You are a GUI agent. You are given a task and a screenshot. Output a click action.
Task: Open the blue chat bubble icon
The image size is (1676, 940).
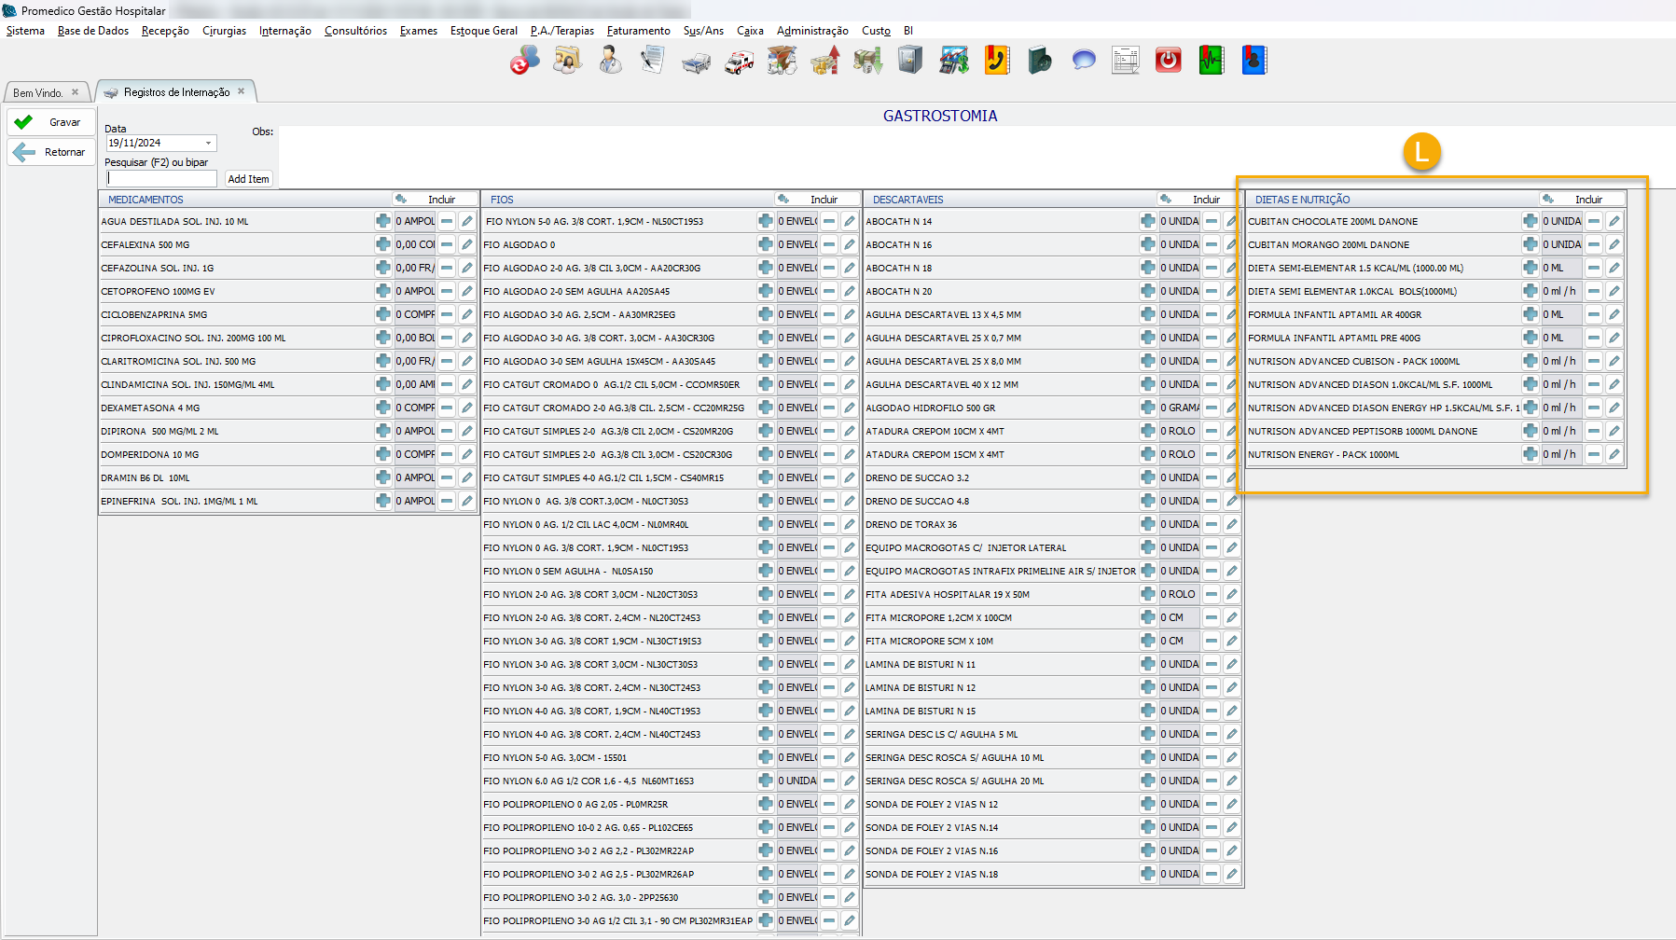point(1083,62)
